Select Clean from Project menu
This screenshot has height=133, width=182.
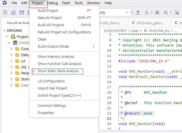(x=64, y=39)
